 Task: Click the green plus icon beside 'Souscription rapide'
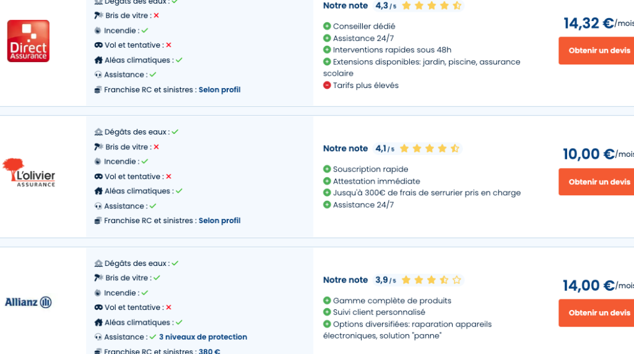point(327,169)
